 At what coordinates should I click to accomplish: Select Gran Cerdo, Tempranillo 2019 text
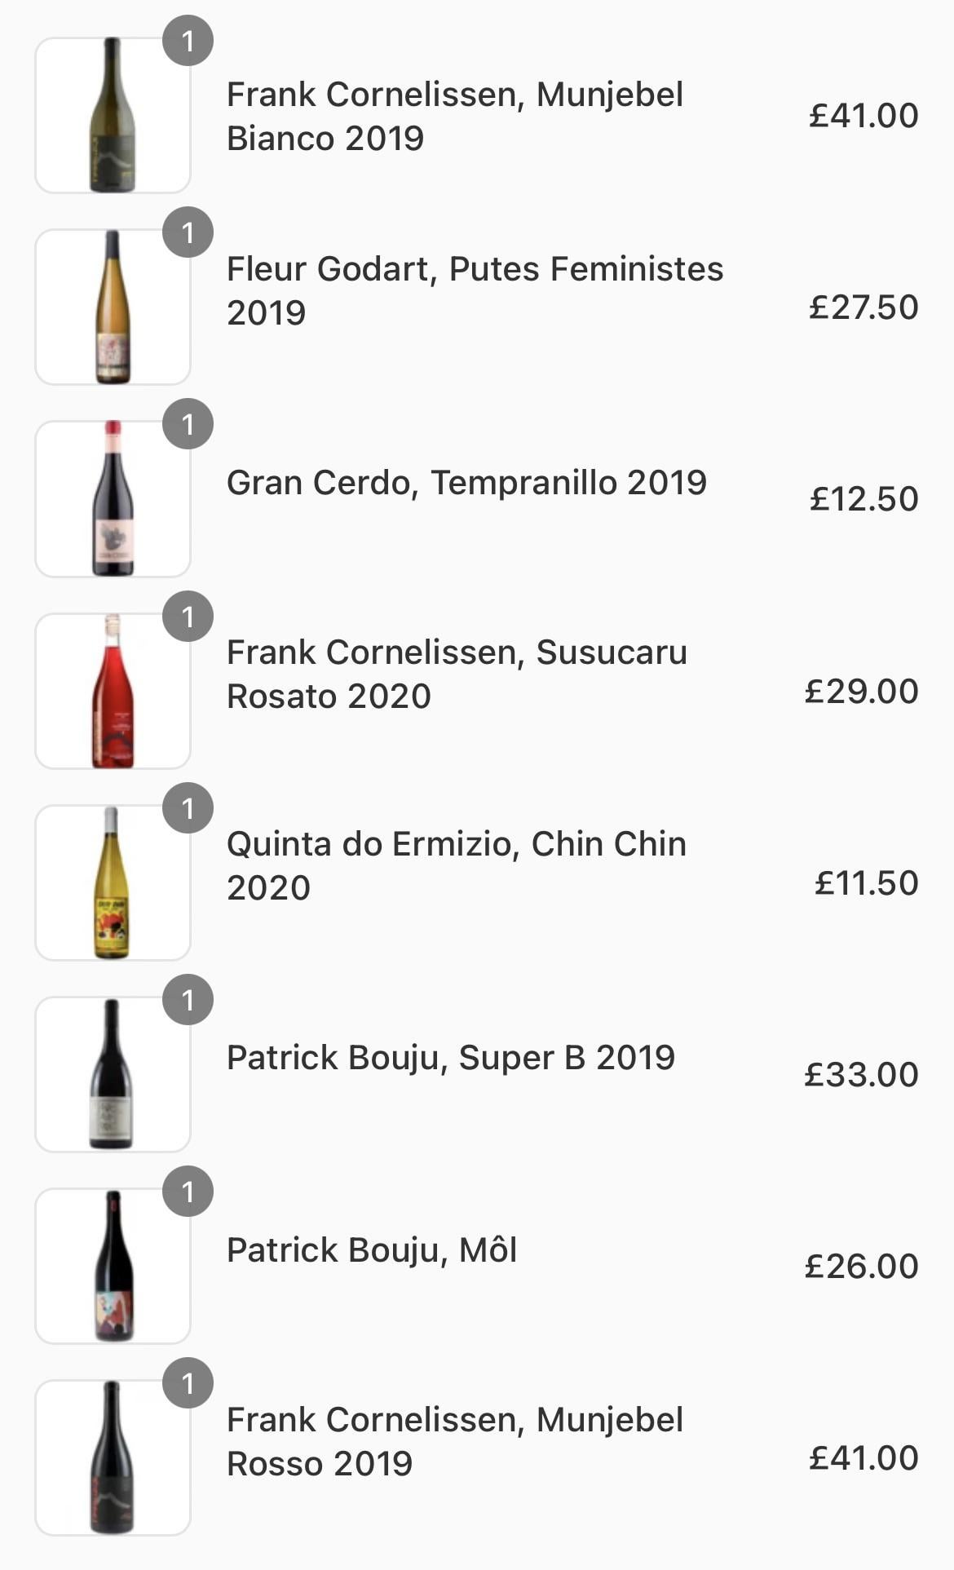tap(466, 482)
